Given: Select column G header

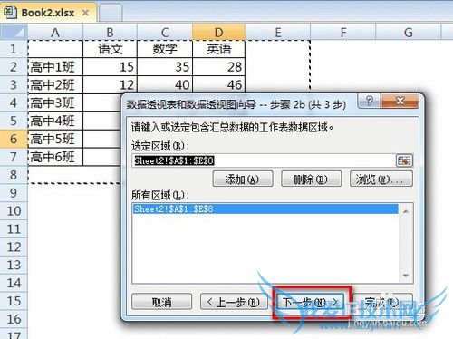Looking at the screenshot, I should click(409, 32).
